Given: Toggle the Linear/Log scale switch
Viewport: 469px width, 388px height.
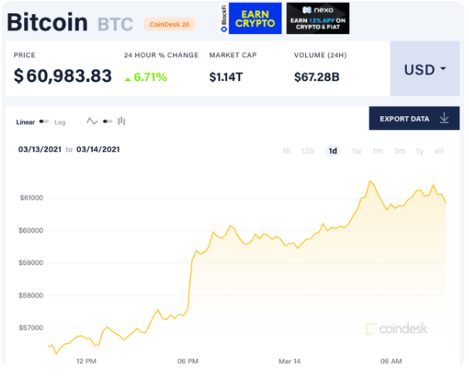Looking at the screenshot, I should pyautogui.click(x=44, y=121).
